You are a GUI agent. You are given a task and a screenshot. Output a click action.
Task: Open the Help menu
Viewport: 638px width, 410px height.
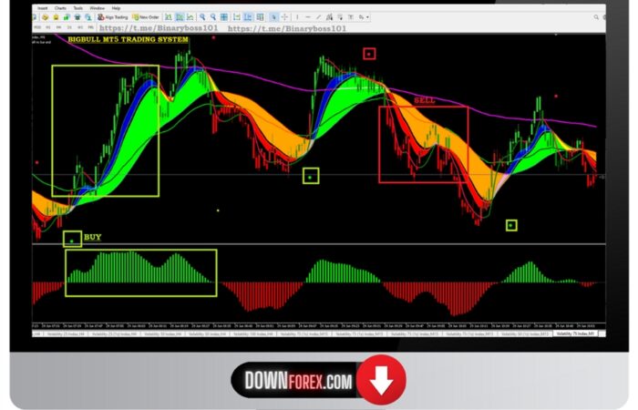pos(116,8)
